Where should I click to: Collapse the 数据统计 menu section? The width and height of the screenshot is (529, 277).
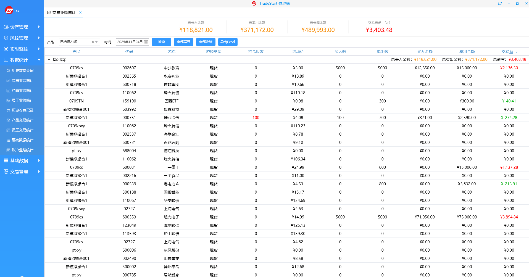point(22,60)
